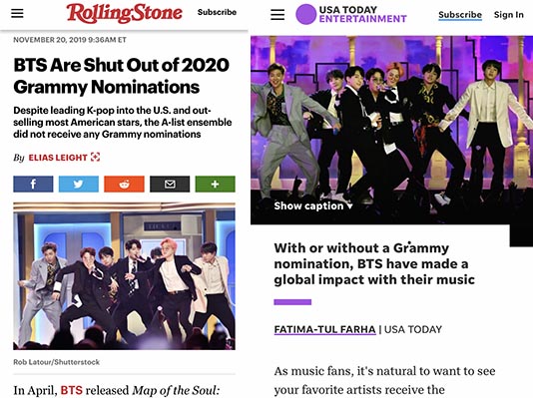Open Rolling Stone hamburger menu
The height and width of the screenshot is (398, 533).
tap(17, 13)
